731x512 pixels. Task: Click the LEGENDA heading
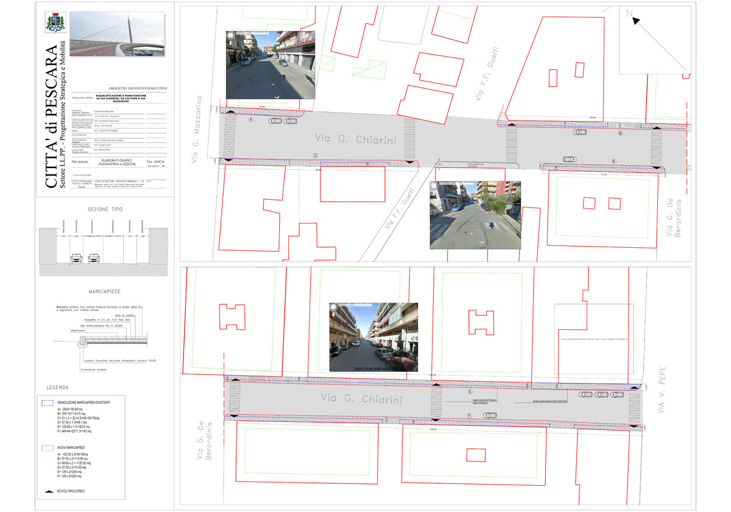point(58,387)
